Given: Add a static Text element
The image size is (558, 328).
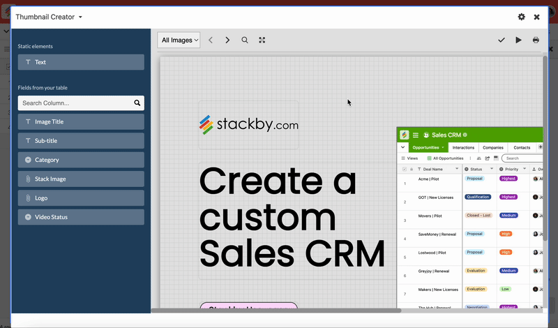Looking at the screenshot, I should coord(81,62).
